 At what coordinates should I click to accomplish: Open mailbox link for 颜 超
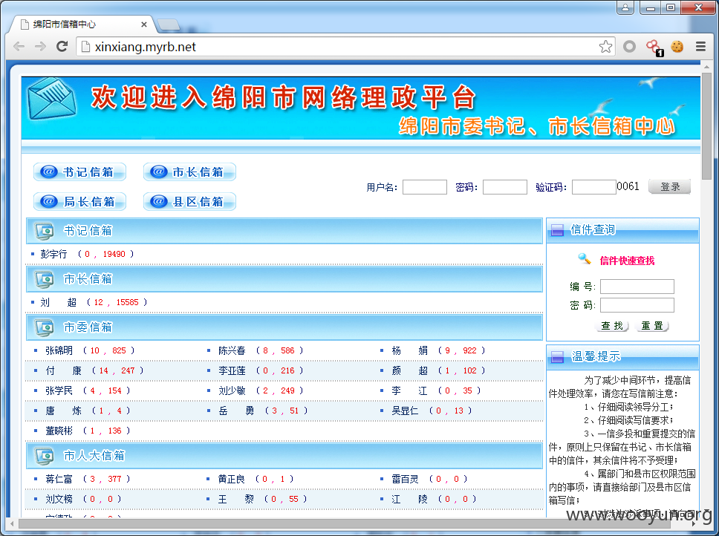click(x=409, y=370)
